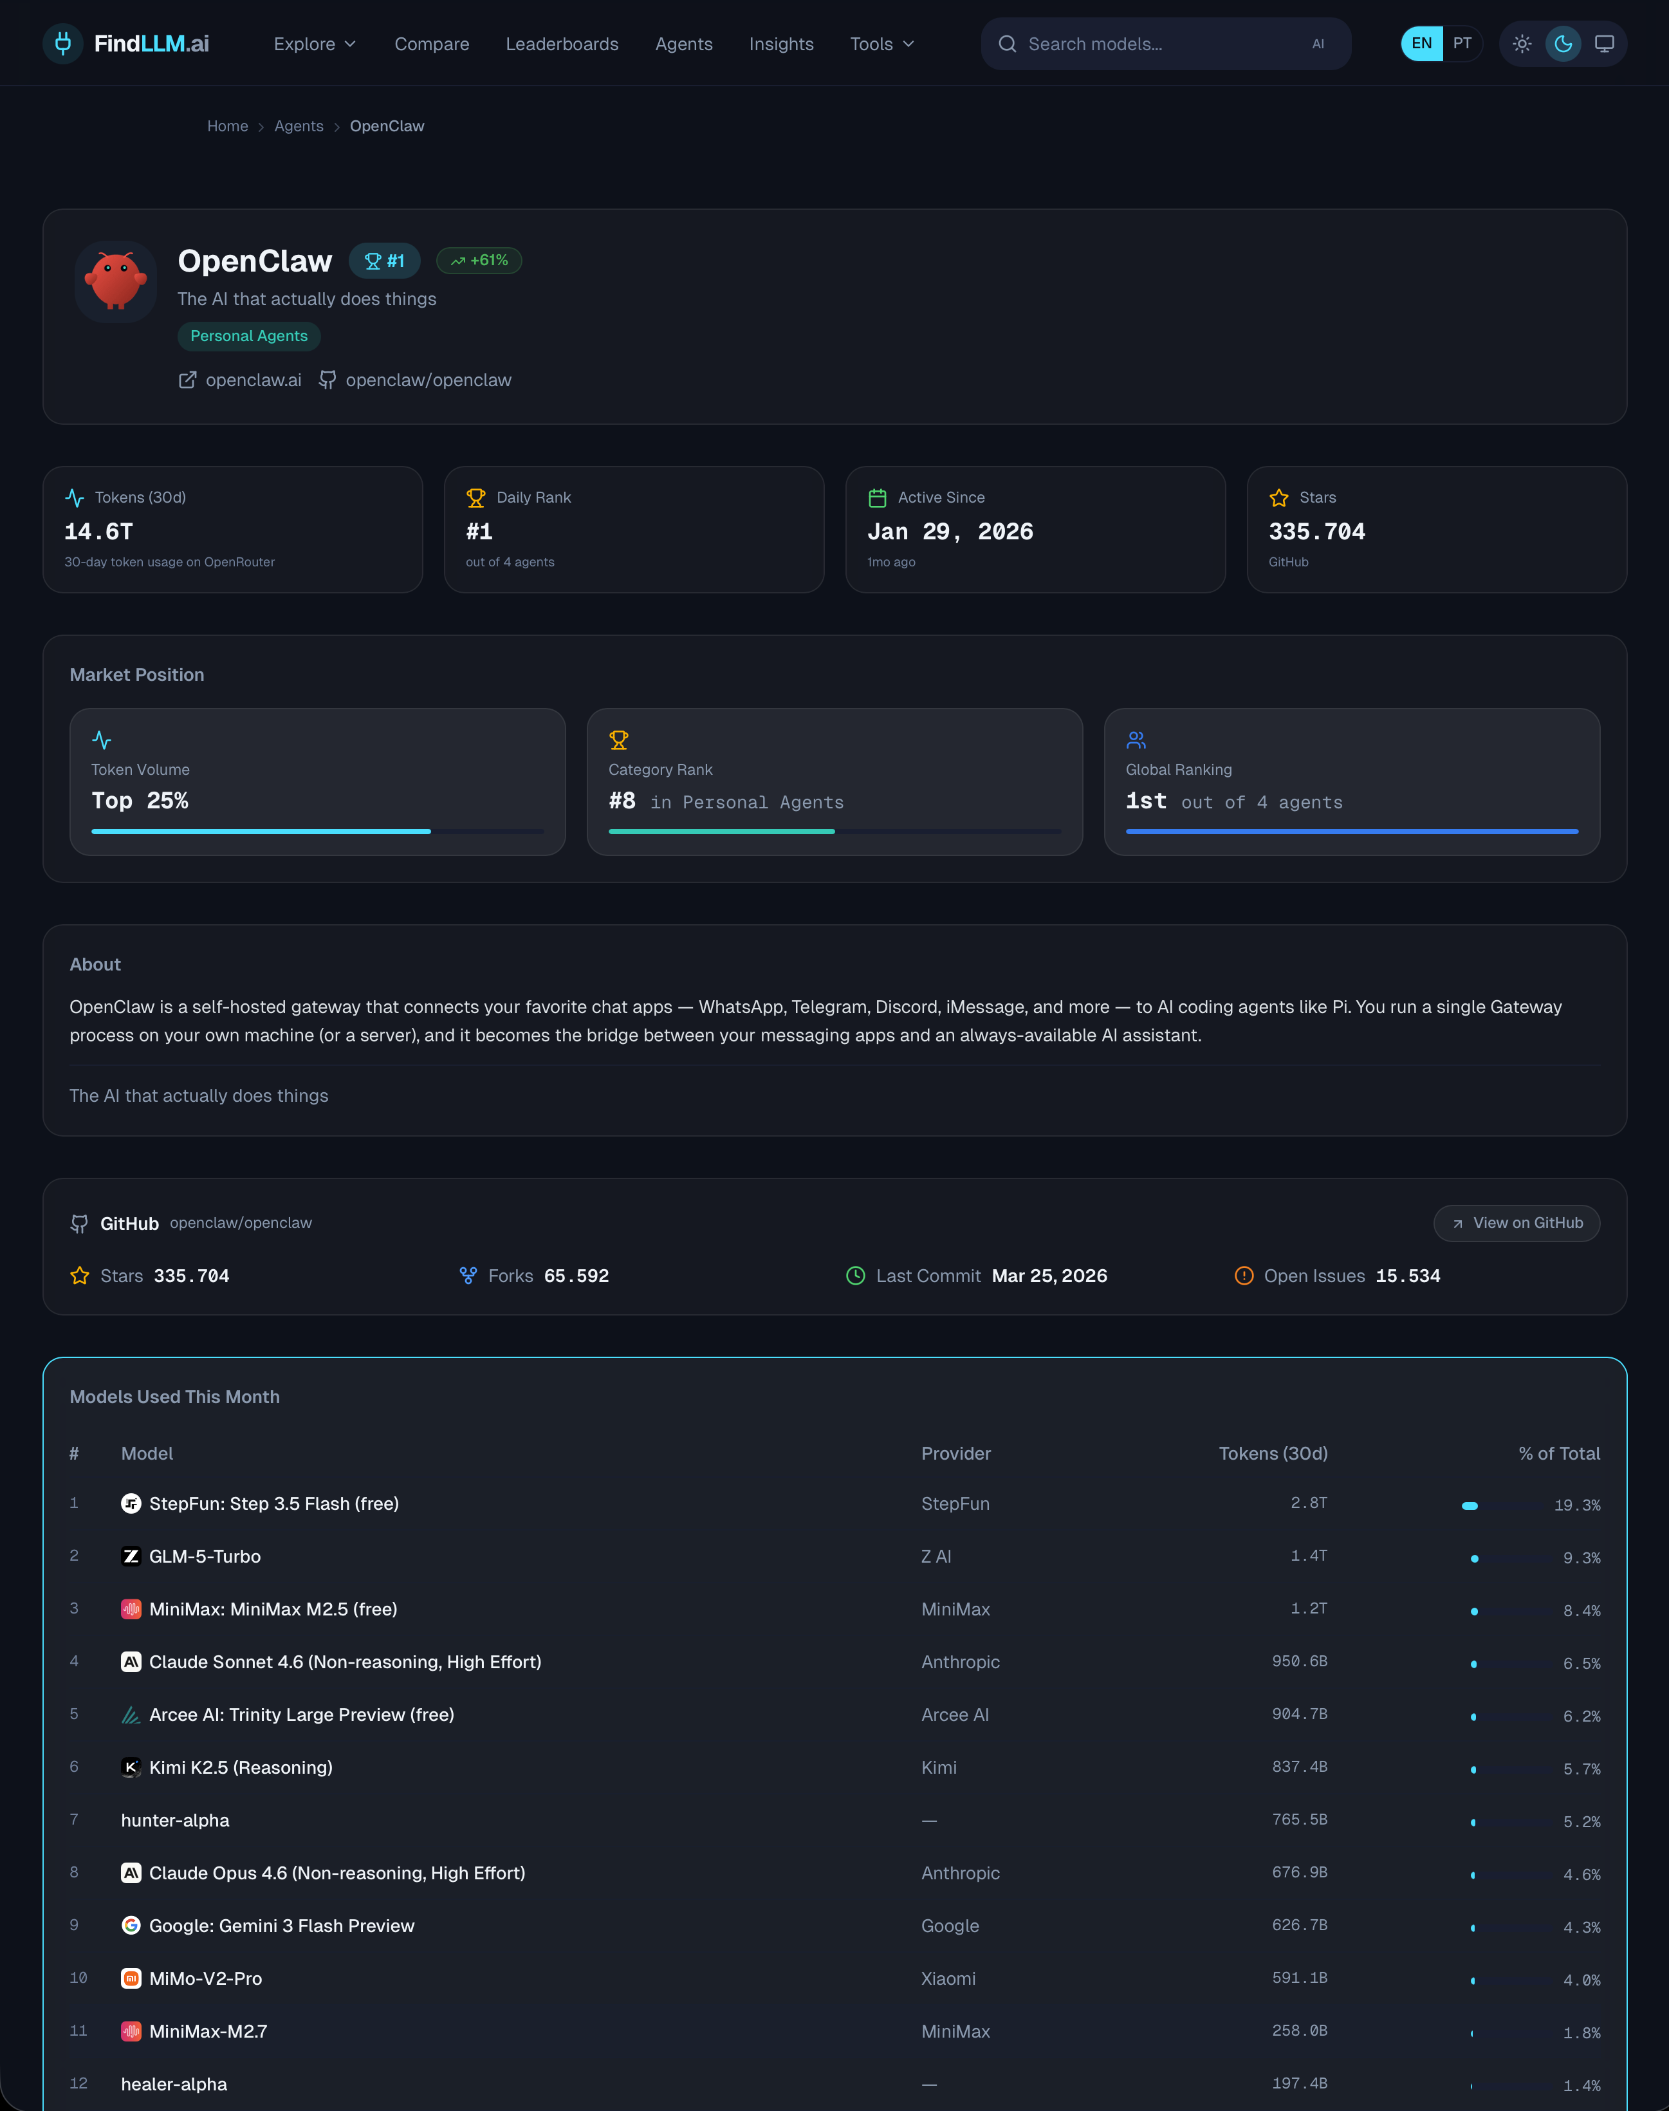Click the Token Volume progress bar
This screenshot has height=2111, width=1669.
[x=318, y=832]
